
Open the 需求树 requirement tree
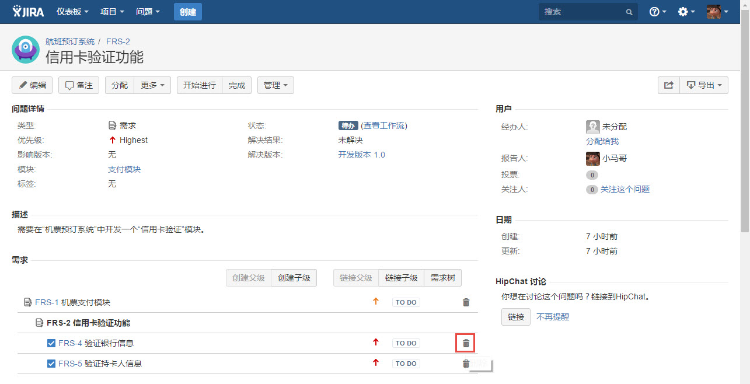[443, 278]
